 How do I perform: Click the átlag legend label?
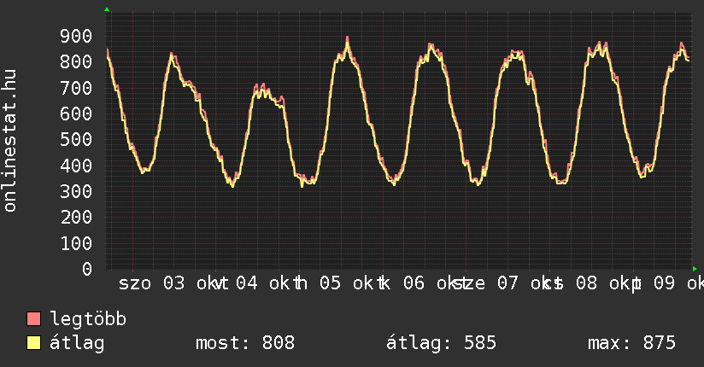tap(77, 343)
